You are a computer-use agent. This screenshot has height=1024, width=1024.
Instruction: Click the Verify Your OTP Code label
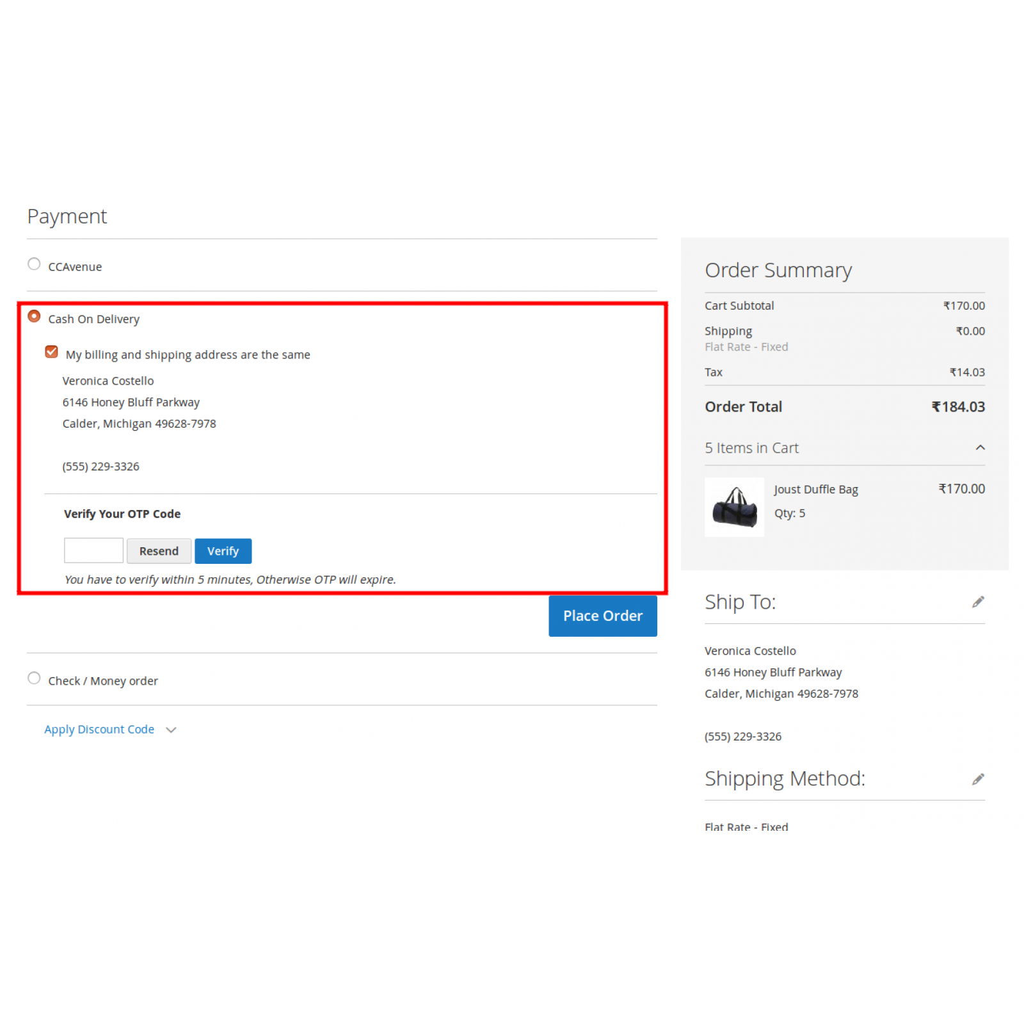[x=122, y=514]
